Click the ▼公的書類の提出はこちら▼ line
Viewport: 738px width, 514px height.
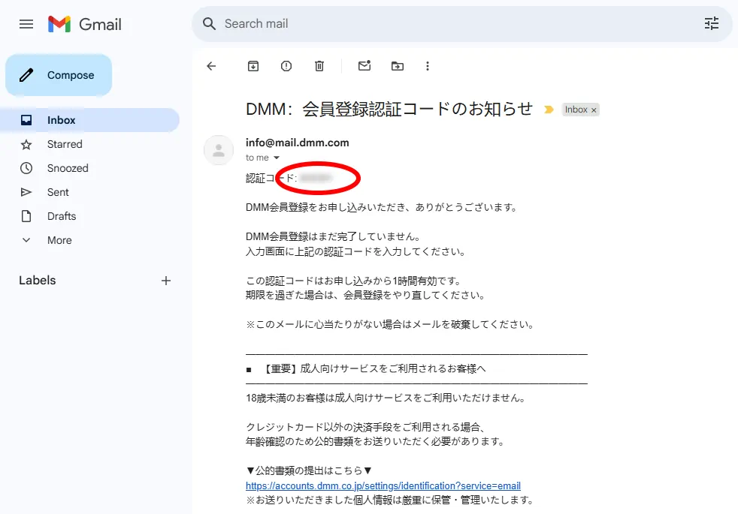coord(309,470)
